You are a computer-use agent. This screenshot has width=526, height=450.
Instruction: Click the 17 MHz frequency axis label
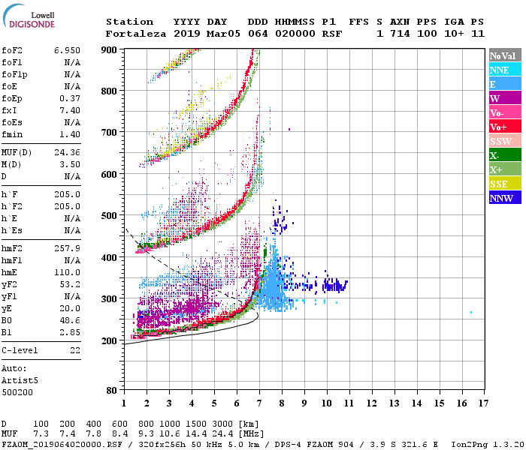[483, 403]
